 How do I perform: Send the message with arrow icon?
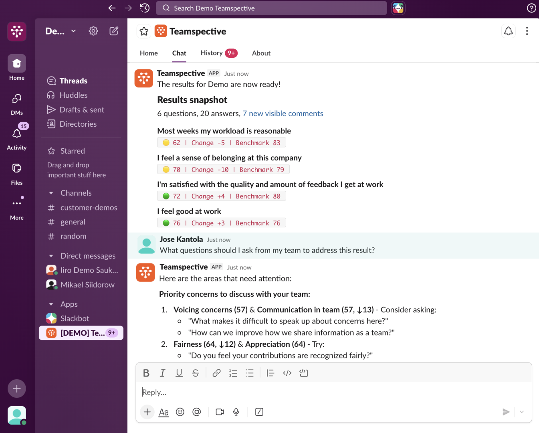click(x=506, y=412)
